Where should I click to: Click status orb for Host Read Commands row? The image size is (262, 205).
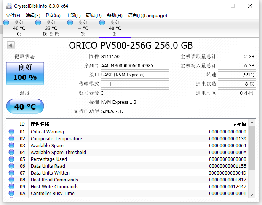pos(11,180)
